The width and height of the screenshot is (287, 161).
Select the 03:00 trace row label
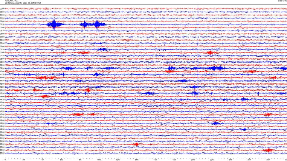click(x=2, y=27)
